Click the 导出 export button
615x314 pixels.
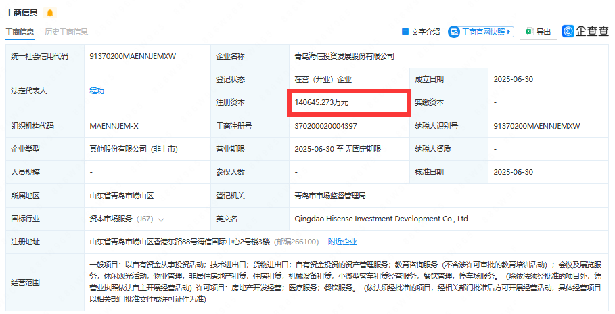(538, 32)
